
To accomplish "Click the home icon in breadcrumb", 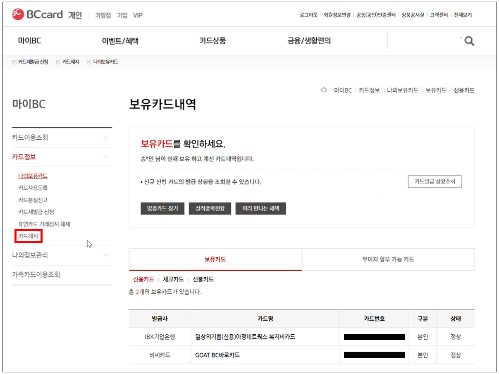I will point(324,90).
